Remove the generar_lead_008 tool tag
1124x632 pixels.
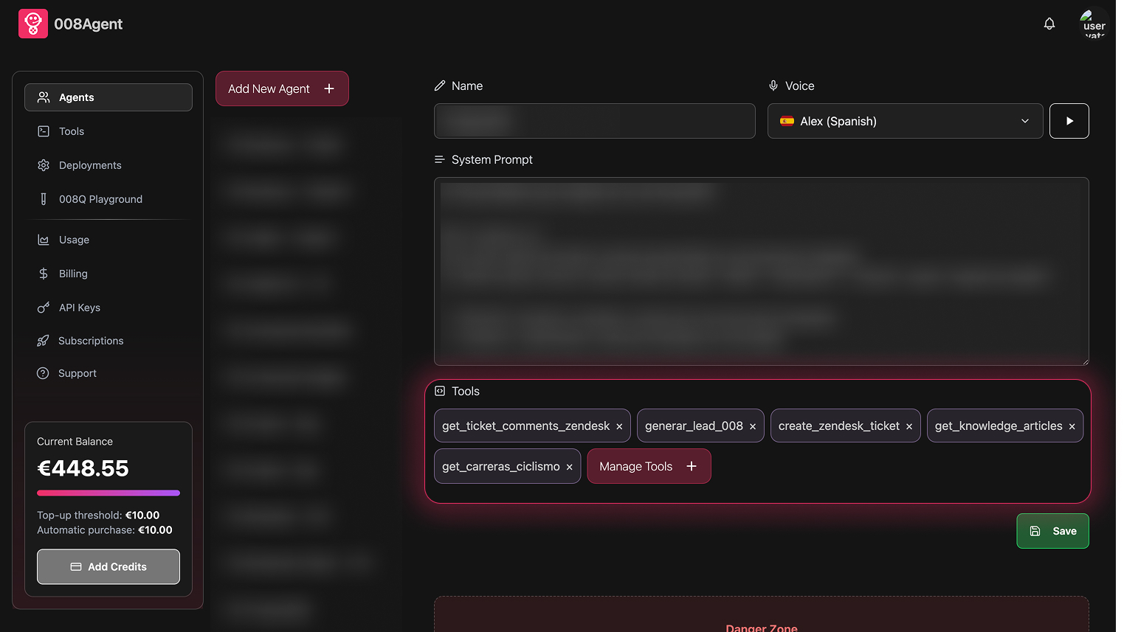pos(753,426)
